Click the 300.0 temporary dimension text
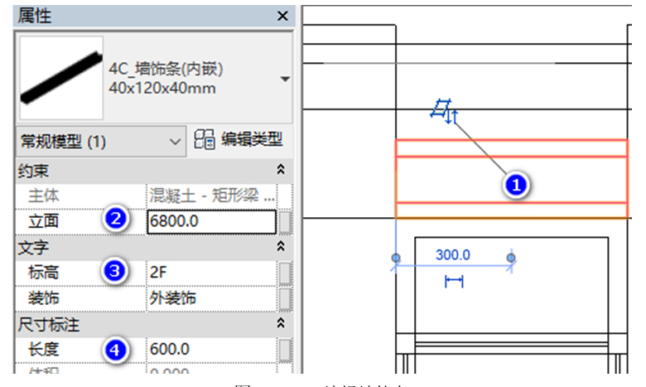 (x=453, y=254)
